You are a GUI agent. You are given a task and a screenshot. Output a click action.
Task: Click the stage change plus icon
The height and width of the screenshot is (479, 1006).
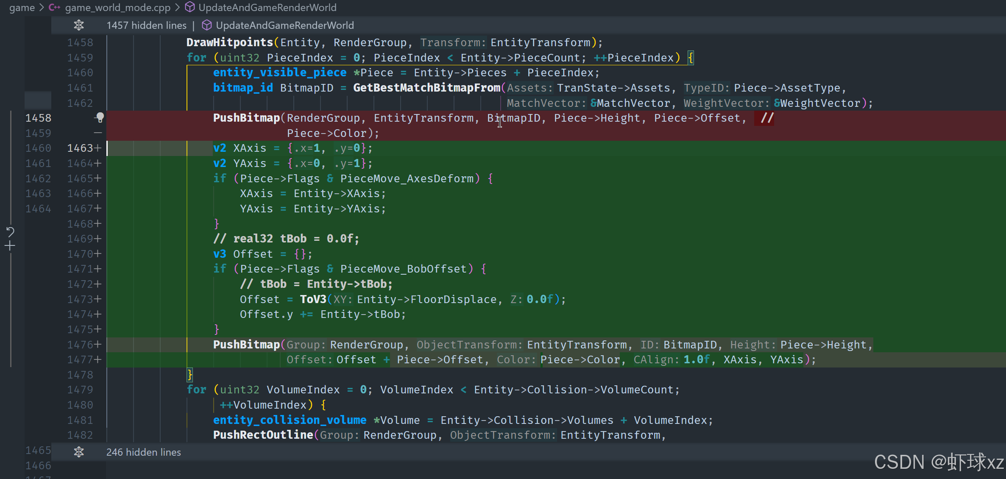10,246
